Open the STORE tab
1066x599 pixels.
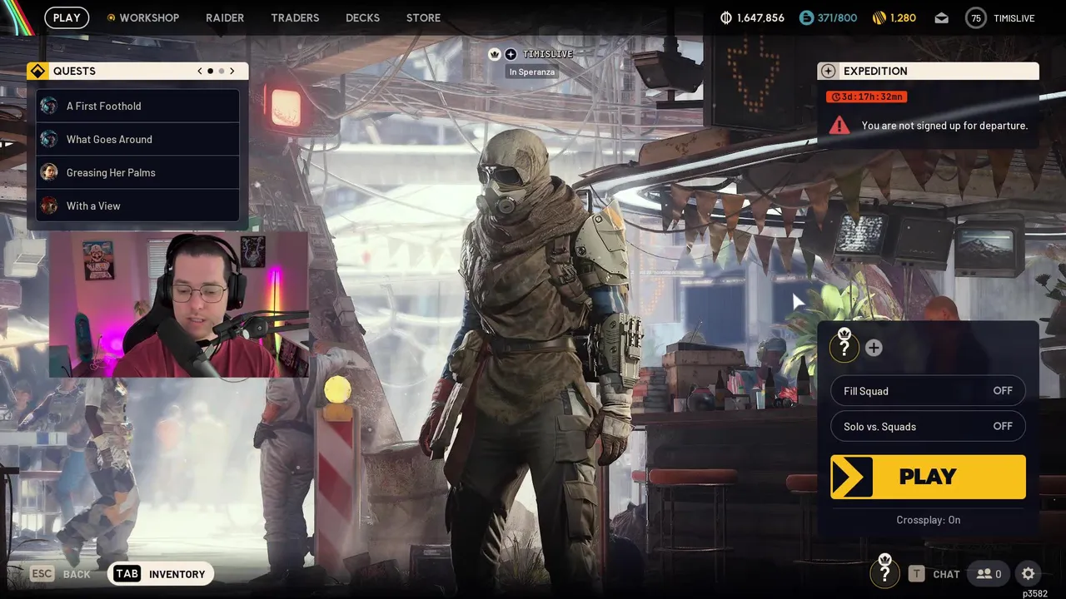[x=423, y=17]
